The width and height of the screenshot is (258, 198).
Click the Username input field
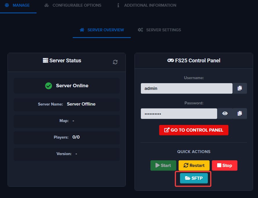click(x=186, y=88)
